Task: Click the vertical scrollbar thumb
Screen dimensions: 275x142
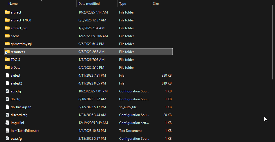Action: (x=273, y=42)
